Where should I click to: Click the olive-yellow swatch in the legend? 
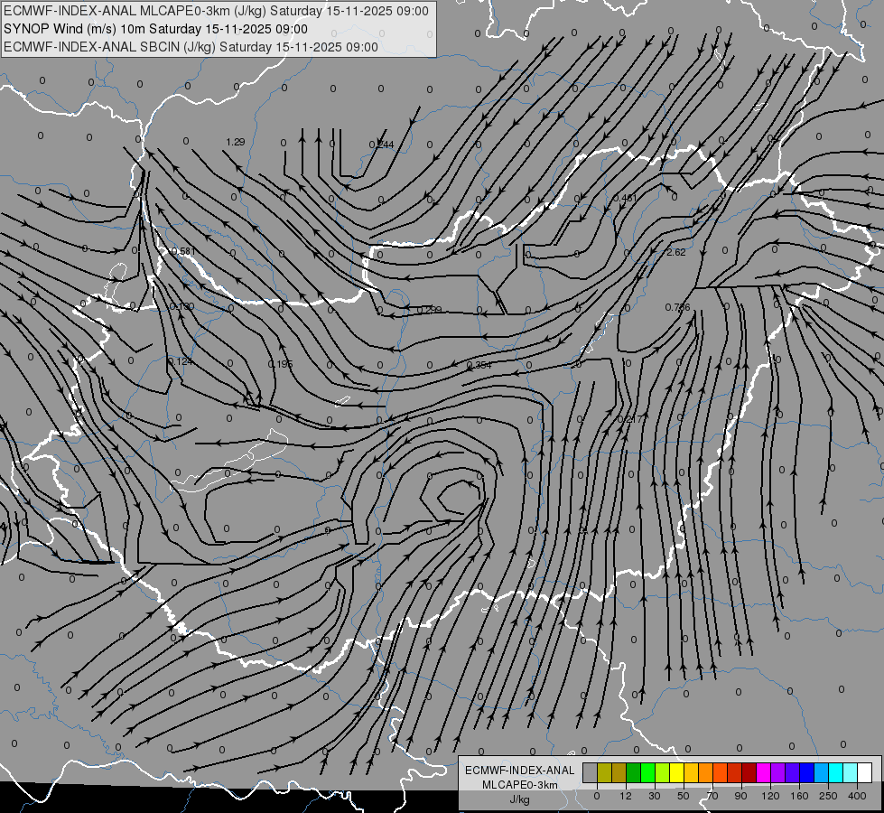(x=604, y=772)
